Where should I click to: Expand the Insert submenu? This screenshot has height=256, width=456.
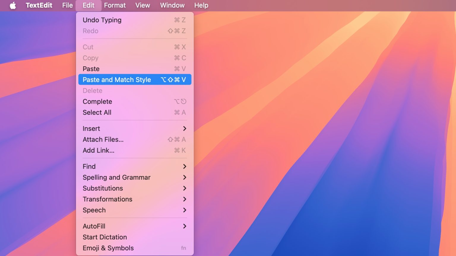coord(91,128)
